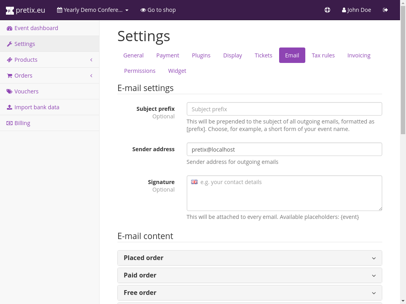Screen dimensions: 406x304
Task: Open the help lifebuoy icon
Action: click(327, 10)
